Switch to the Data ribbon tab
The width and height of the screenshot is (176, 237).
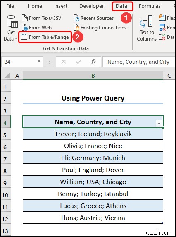click(121, 6)
